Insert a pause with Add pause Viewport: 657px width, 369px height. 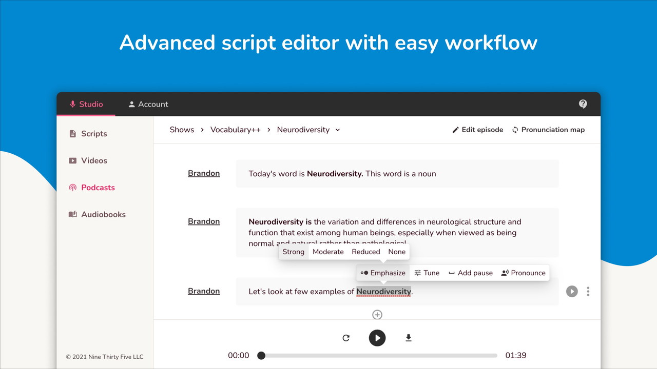tap(470, 273)
